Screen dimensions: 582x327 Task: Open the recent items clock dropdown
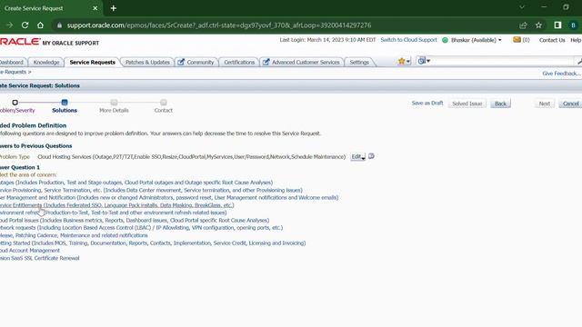[x=424, y=61]
